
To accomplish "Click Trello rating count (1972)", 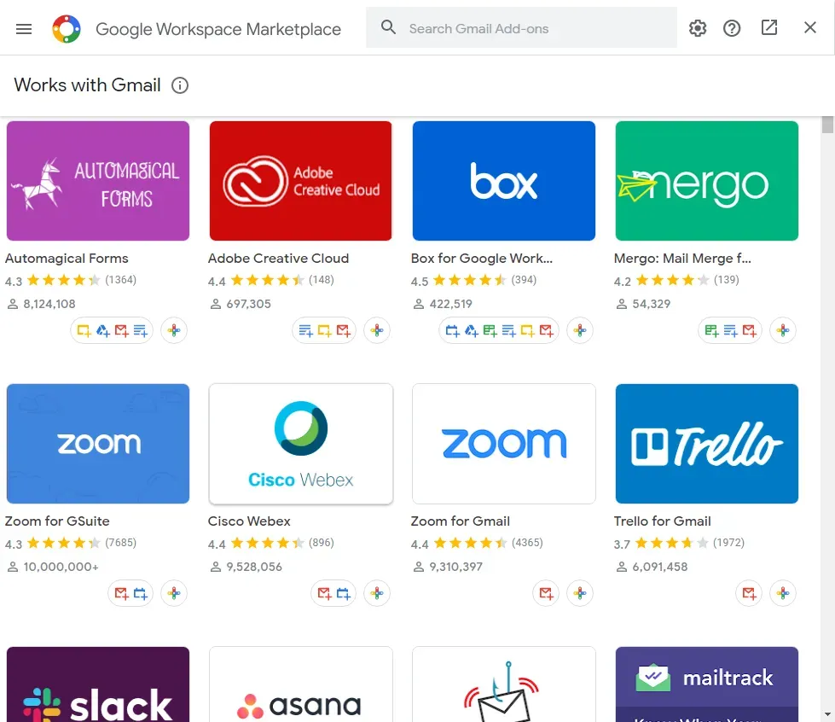I will point(728,543).
